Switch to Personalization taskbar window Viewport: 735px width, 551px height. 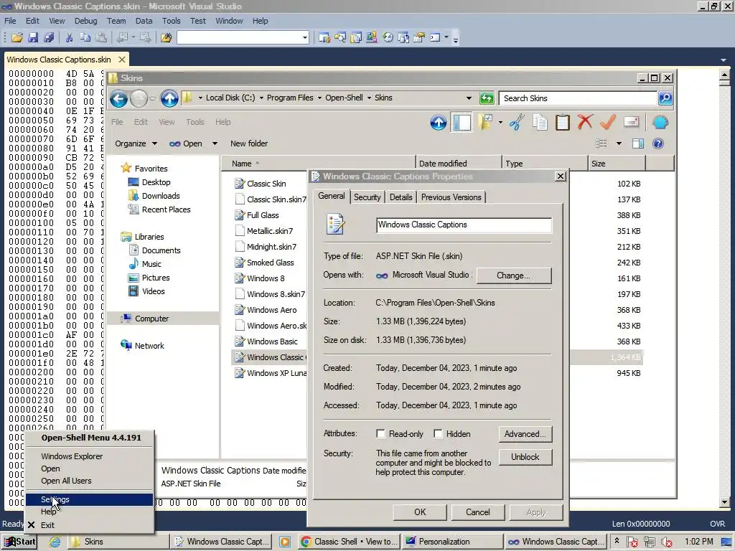click(453, 542)
